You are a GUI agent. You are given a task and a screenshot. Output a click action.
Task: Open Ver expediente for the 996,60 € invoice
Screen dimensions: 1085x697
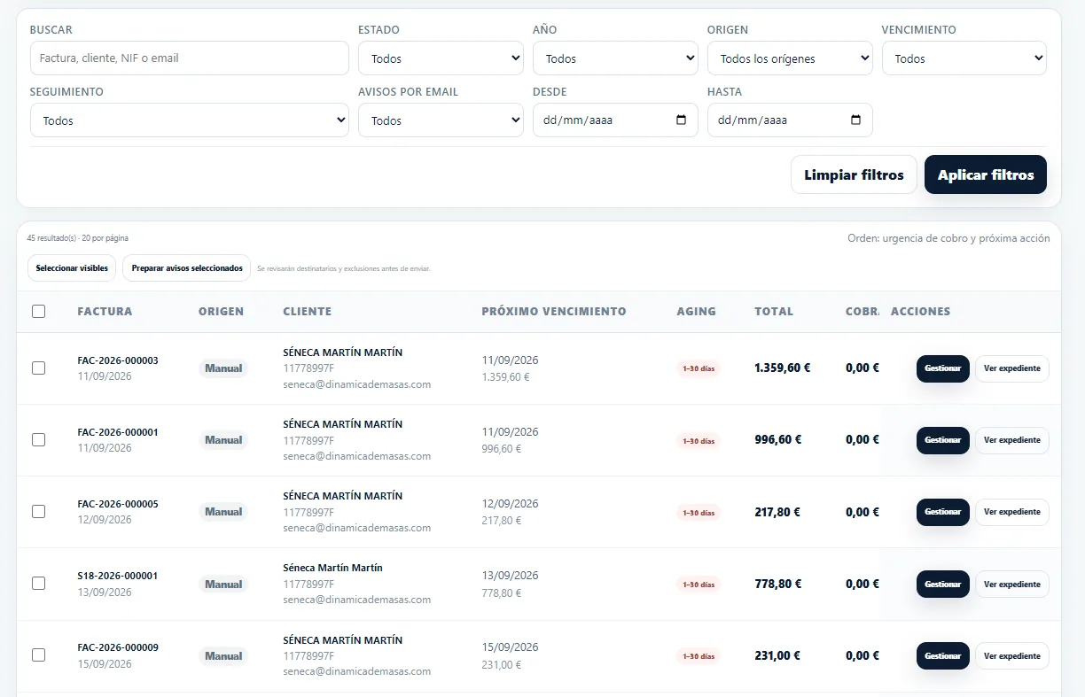[x=1012, y=440]
